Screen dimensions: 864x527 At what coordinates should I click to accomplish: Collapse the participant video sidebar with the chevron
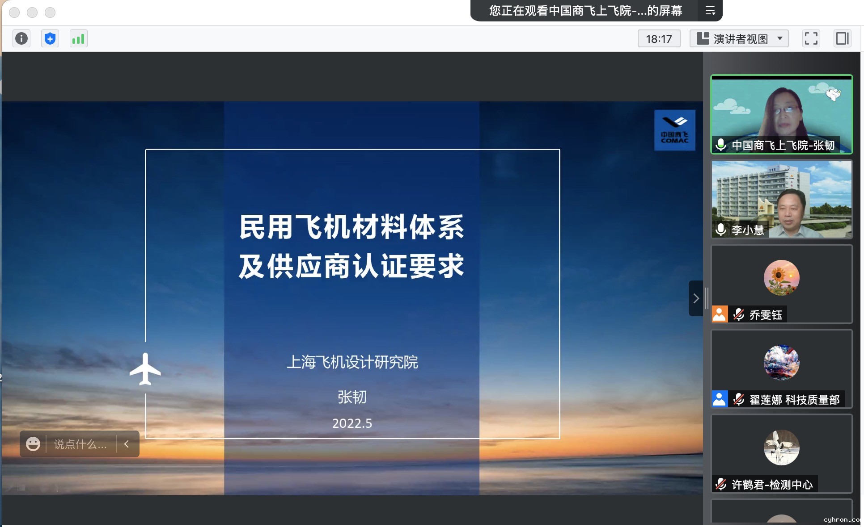coord(695,298)
